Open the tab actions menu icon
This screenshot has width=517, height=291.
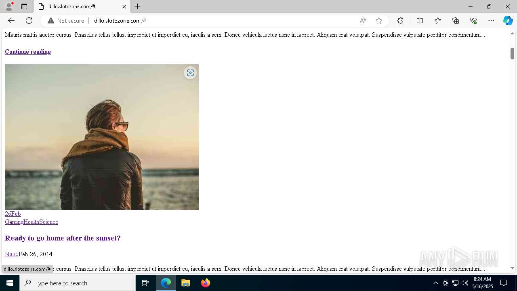click(24, 6)
